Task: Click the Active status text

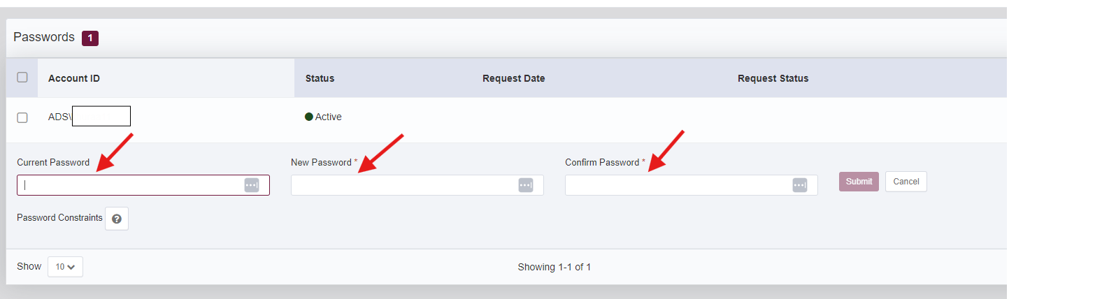Action: (328, 117)
